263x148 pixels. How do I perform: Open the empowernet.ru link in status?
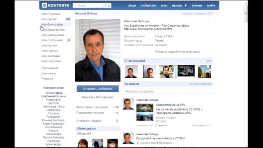pyautogui.click(x=148, y=29)
